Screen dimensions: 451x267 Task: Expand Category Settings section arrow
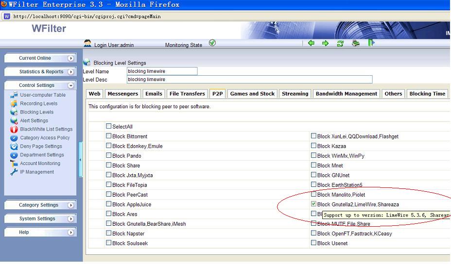[x=70, y=205]
